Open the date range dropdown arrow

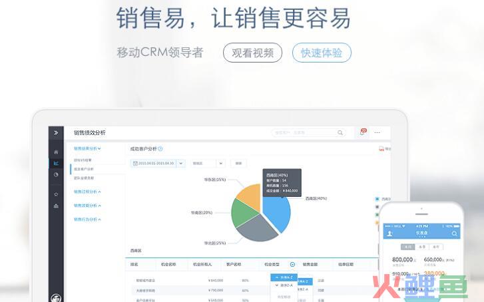click(181, 163)
